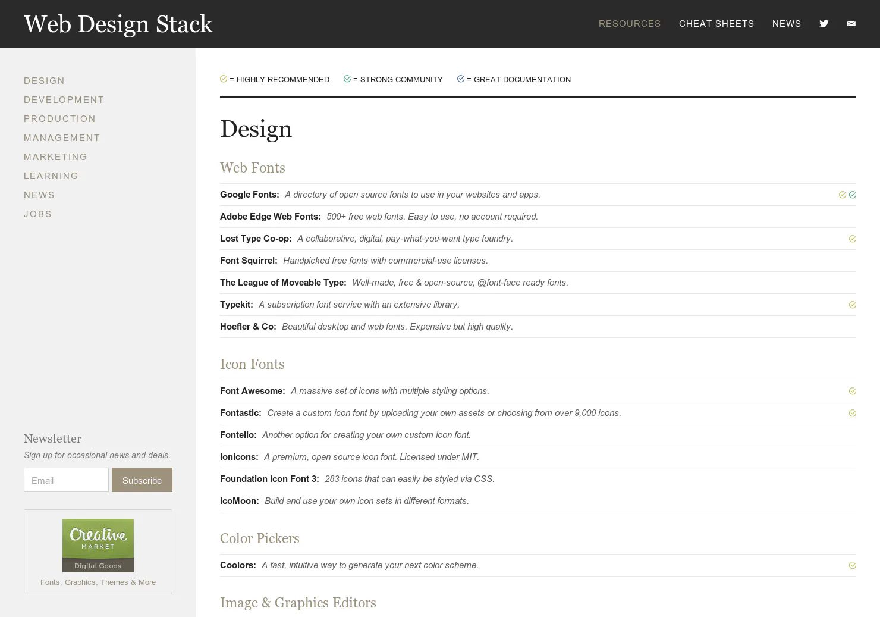Open the Twitter icon in header
Image resolution: width=880 pixels, height=617 pixels.
click(x=824, y=24)
